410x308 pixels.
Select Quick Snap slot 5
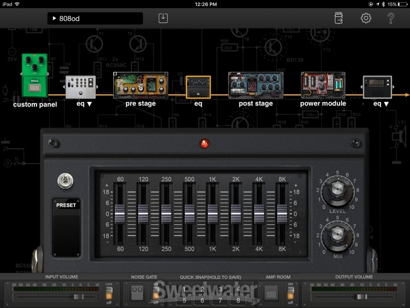pos(184,300)
